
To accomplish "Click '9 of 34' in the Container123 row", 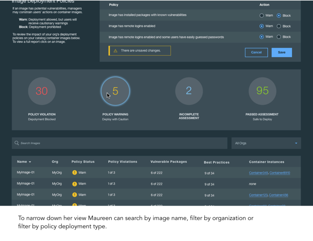I will coord(209,195).
